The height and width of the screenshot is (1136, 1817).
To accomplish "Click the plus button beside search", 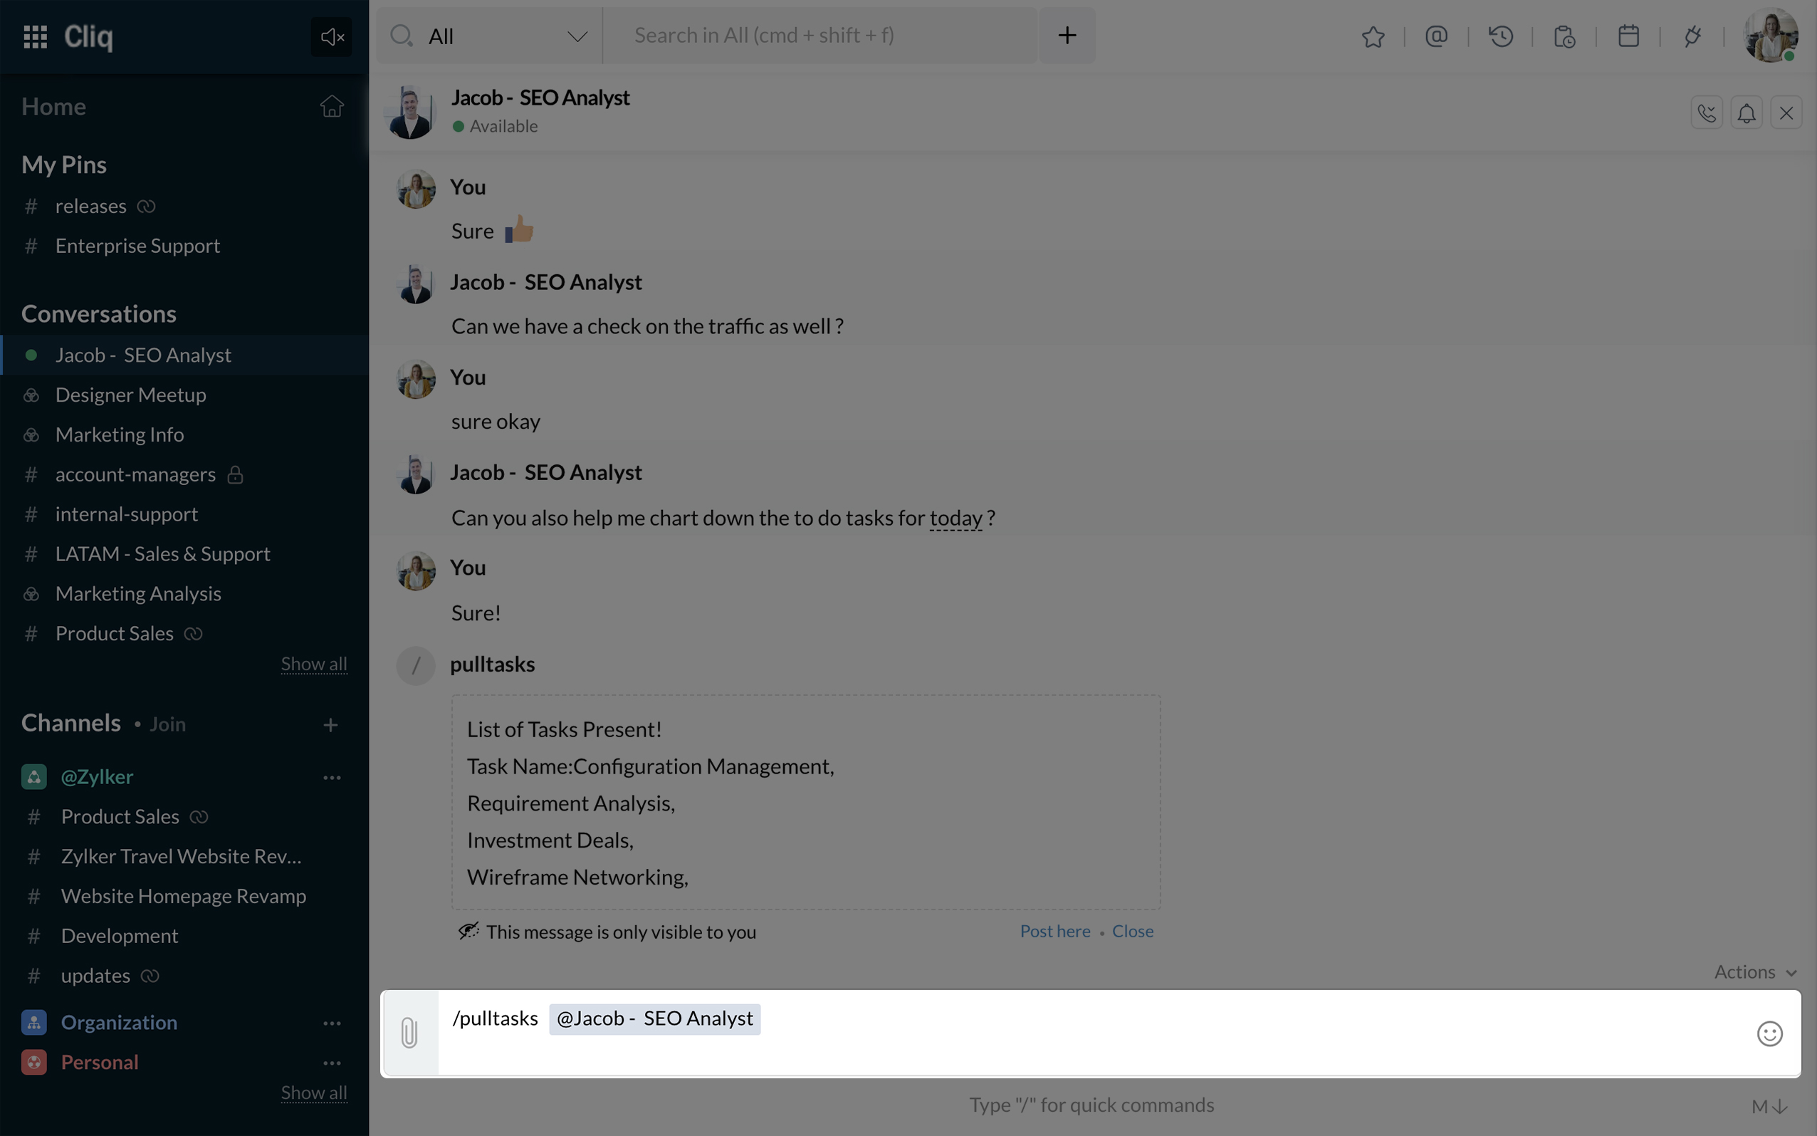I will tap(1067, 36).
